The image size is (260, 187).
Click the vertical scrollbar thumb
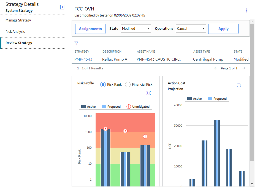[x=252, y=93]
